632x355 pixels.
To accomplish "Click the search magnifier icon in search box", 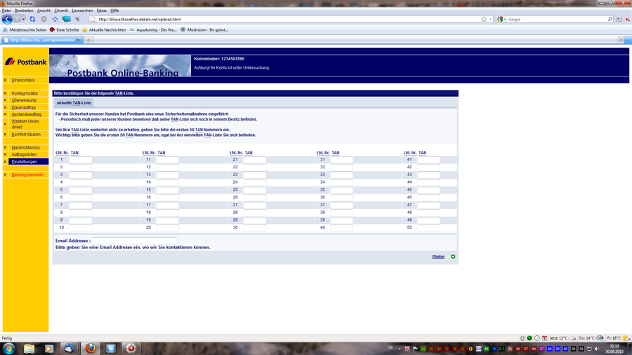I will [610, 19].
